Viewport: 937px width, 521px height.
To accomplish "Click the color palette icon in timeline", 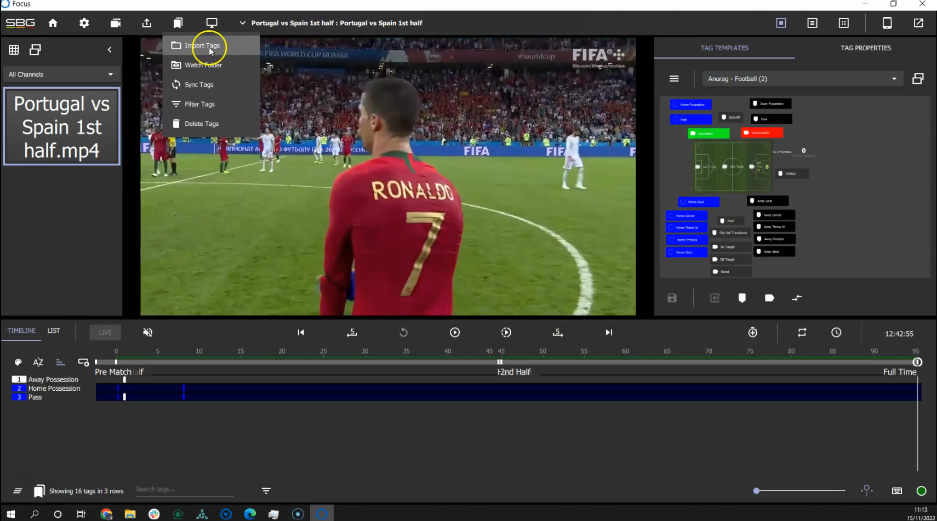I will (18, 362).
